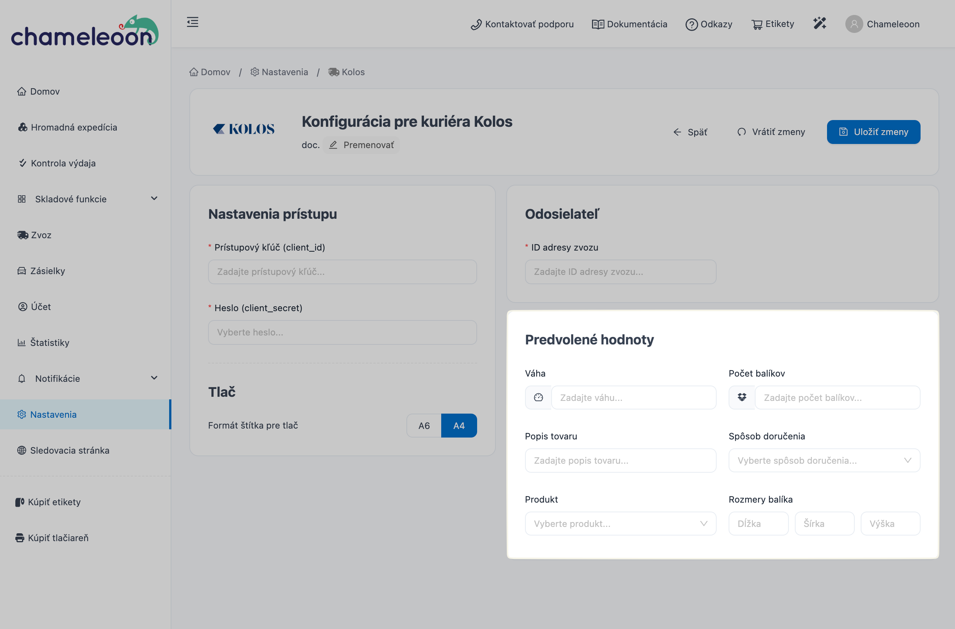
Task: Click Vrátiť zmeny button
Action: [771, 132]
